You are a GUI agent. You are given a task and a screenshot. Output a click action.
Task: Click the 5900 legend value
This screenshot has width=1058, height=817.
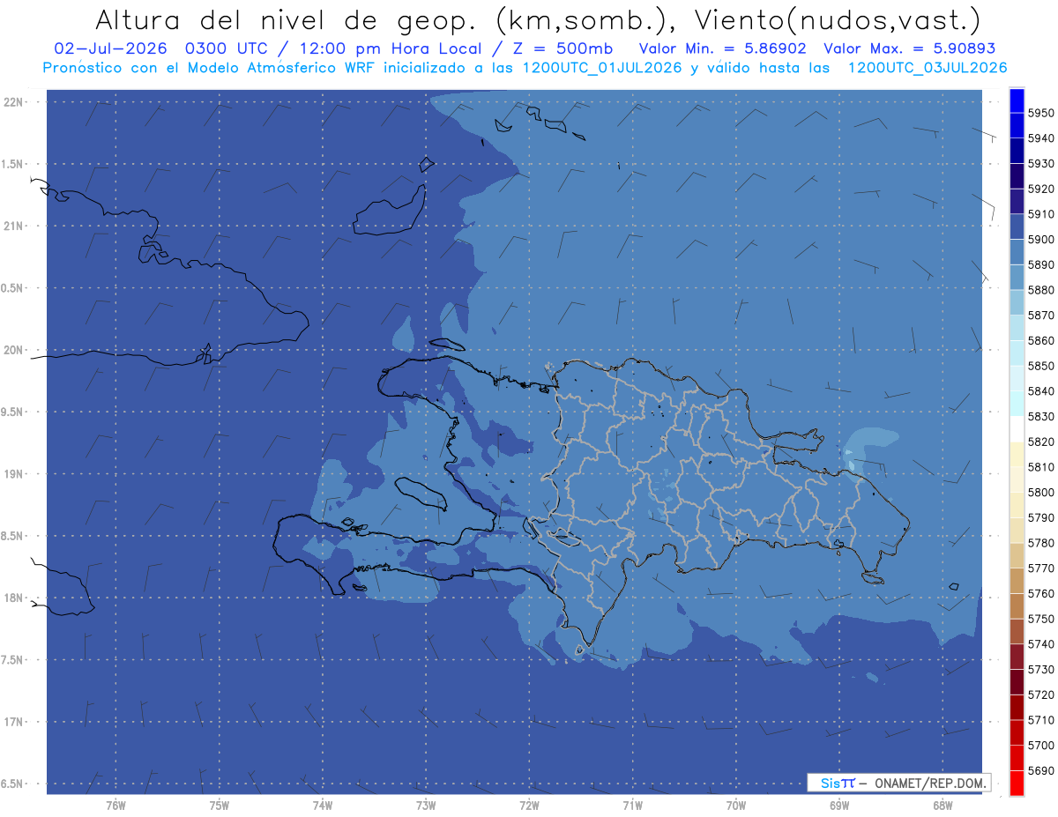(x=1040, y=240)
